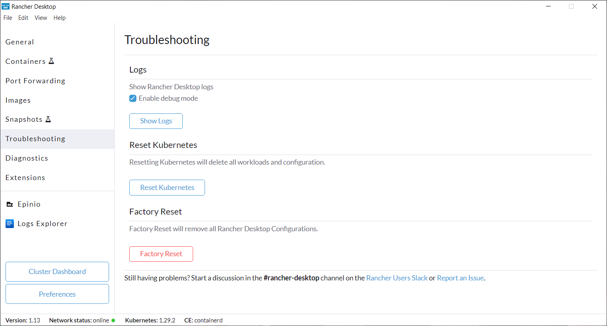Switch to Port Forwarding page
This screenshot has width=607, height=326.
pos(57,81)
